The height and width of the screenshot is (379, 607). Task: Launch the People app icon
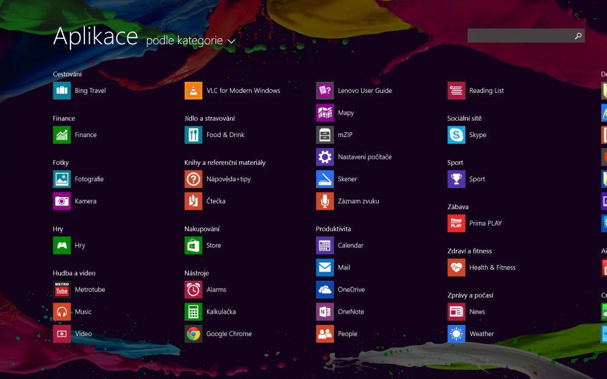(x=325, y=334)
